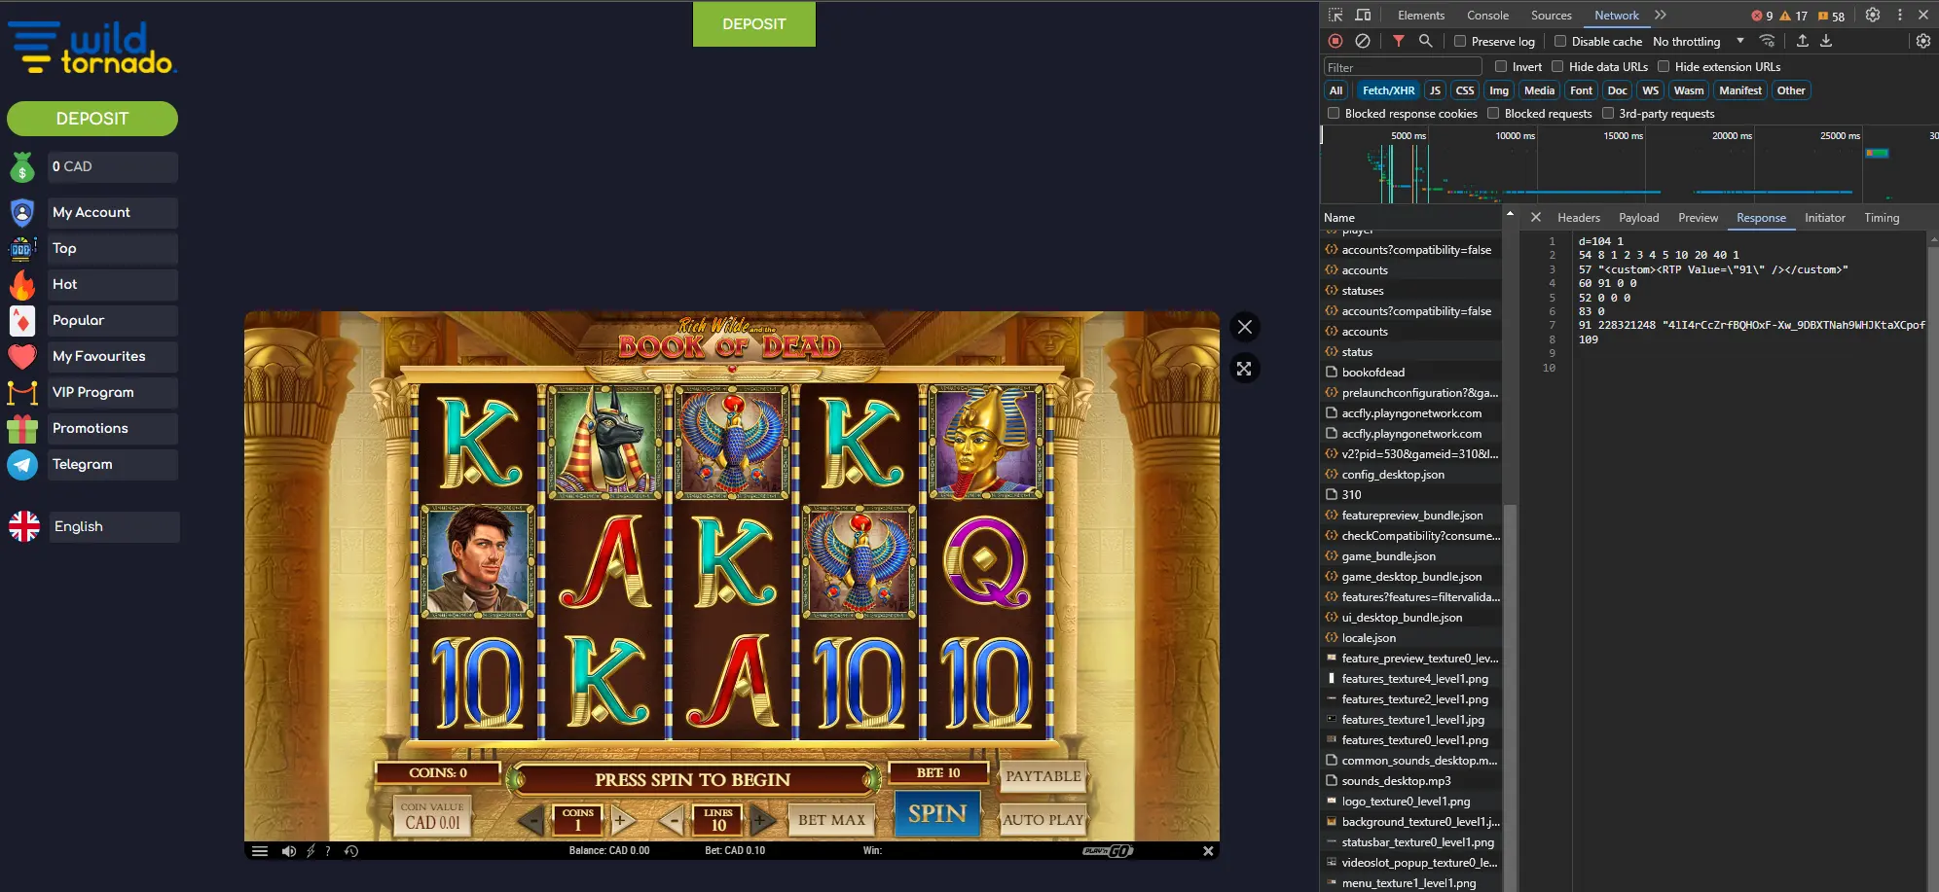The height and width of the screenshot is (892, 1939).
Task: Switch to the Elements tab
Action: coord(1421,15)
